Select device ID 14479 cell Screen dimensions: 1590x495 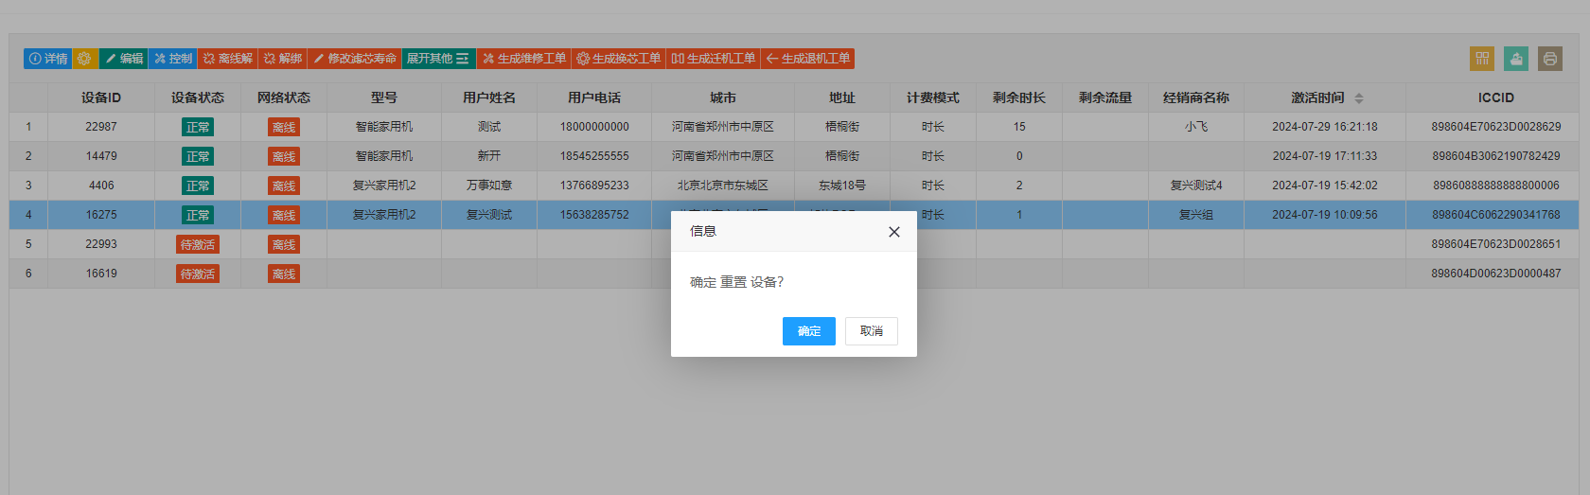[x=101, y=156]
